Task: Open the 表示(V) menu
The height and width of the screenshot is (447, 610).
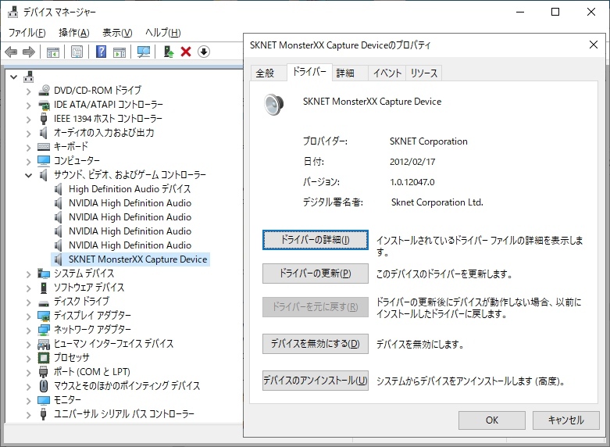Action: [117, 33]
